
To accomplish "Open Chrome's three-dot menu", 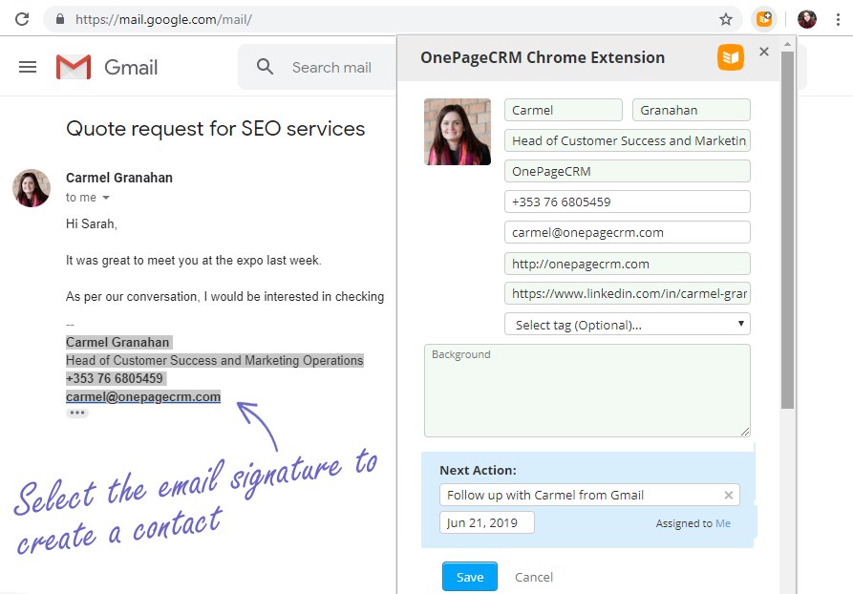I will coord(838,19).
